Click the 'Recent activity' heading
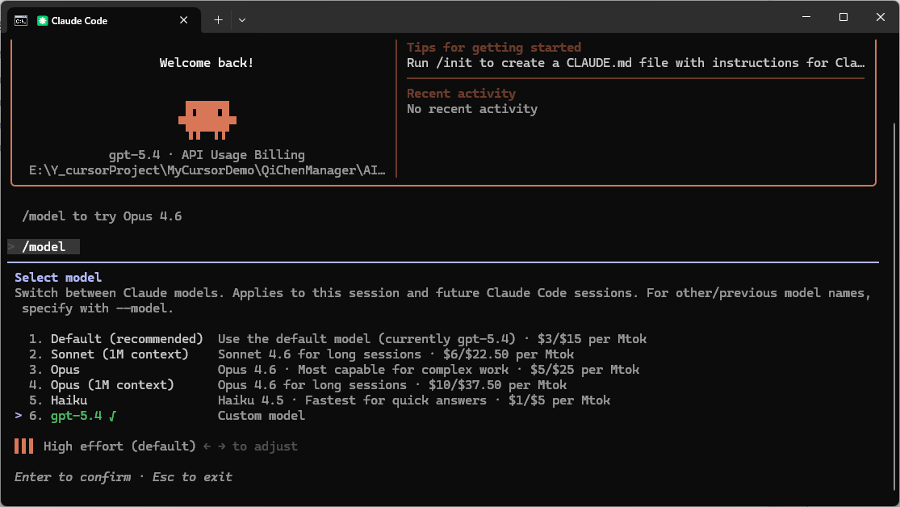The height and width of the screenshot is (507, 900). [461, 94]
